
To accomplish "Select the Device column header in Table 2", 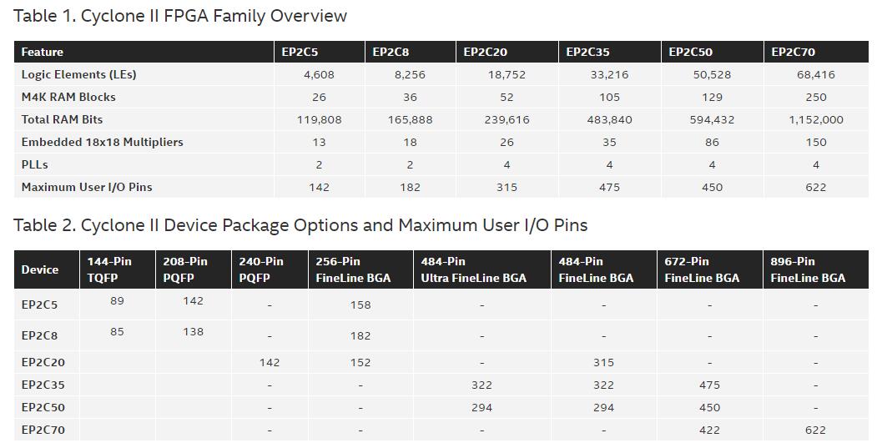I will [x=40, y=269].
